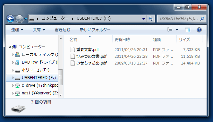Refresh the folder view
213x122 pixels.
point(151,19)
